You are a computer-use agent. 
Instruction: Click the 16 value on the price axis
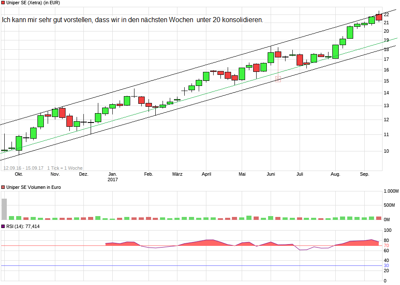386,70
